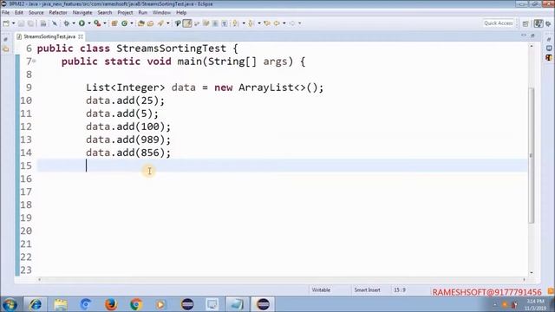Screen dimensions: 555x312
Task: Click the Previous Annotation icon
Action: [x=251, y=23]
